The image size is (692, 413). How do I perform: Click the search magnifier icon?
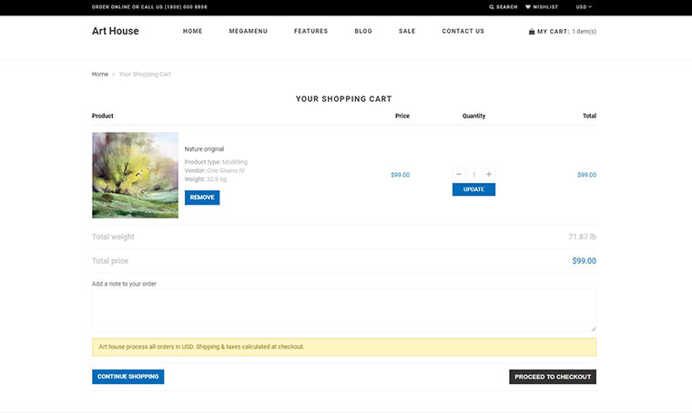click(493, 6)
